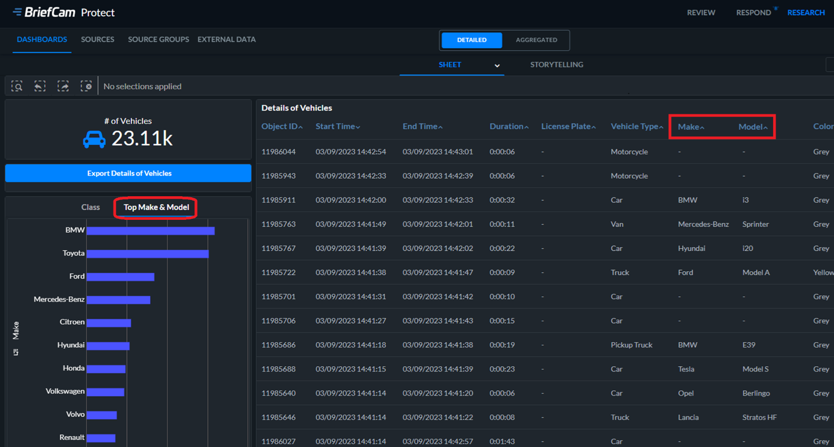834x447 pixels.
Task: Click the BriefCam logo icon
Action: pyautogui.click(x=17, y=12)
